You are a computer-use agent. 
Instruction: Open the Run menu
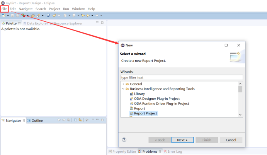pyautogui.click(x=66, y=9)
